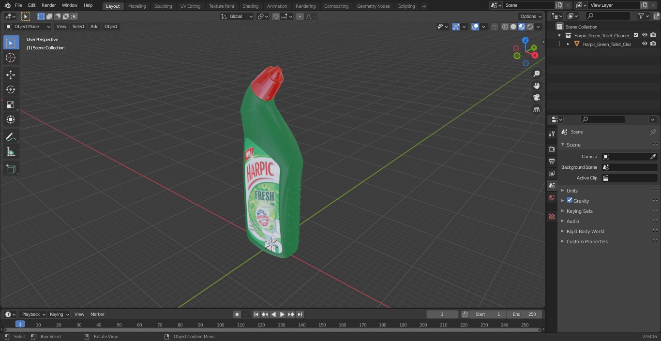Pick the Scale tool

coord(11,104)
